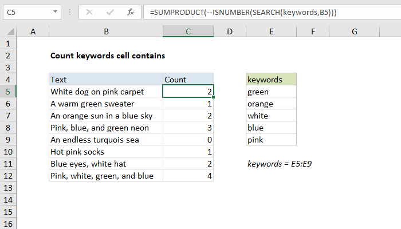Select row 15 header
This screenshot has height=229, width=401.
tap(8, 212)
